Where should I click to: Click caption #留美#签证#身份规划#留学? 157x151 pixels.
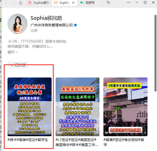click(124, 142)
